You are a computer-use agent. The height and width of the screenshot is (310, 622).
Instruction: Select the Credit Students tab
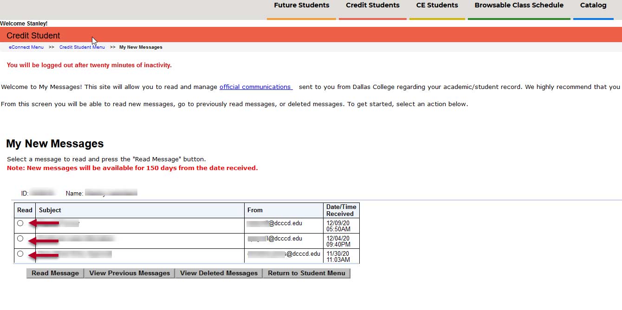372,5
